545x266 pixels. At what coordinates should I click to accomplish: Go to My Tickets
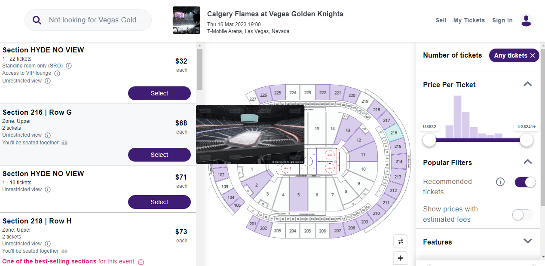click(x=469, y=20)
